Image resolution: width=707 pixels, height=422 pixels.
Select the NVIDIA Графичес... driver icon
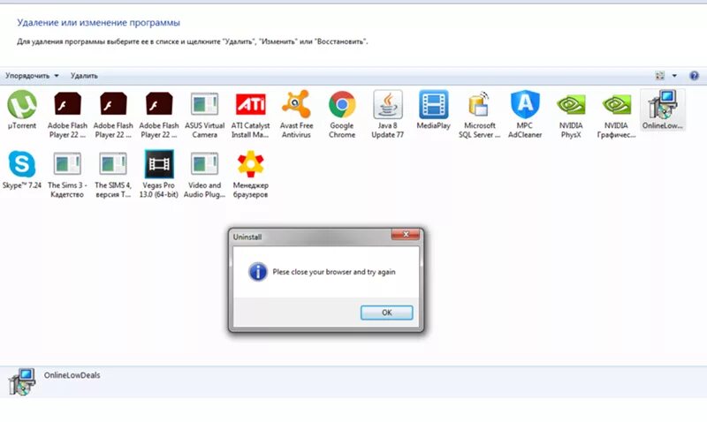click(616, 104)
